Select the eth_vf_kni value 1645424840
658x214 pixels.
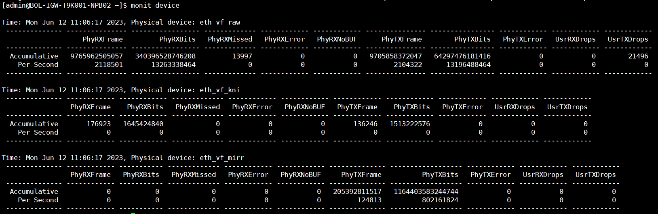143,124
